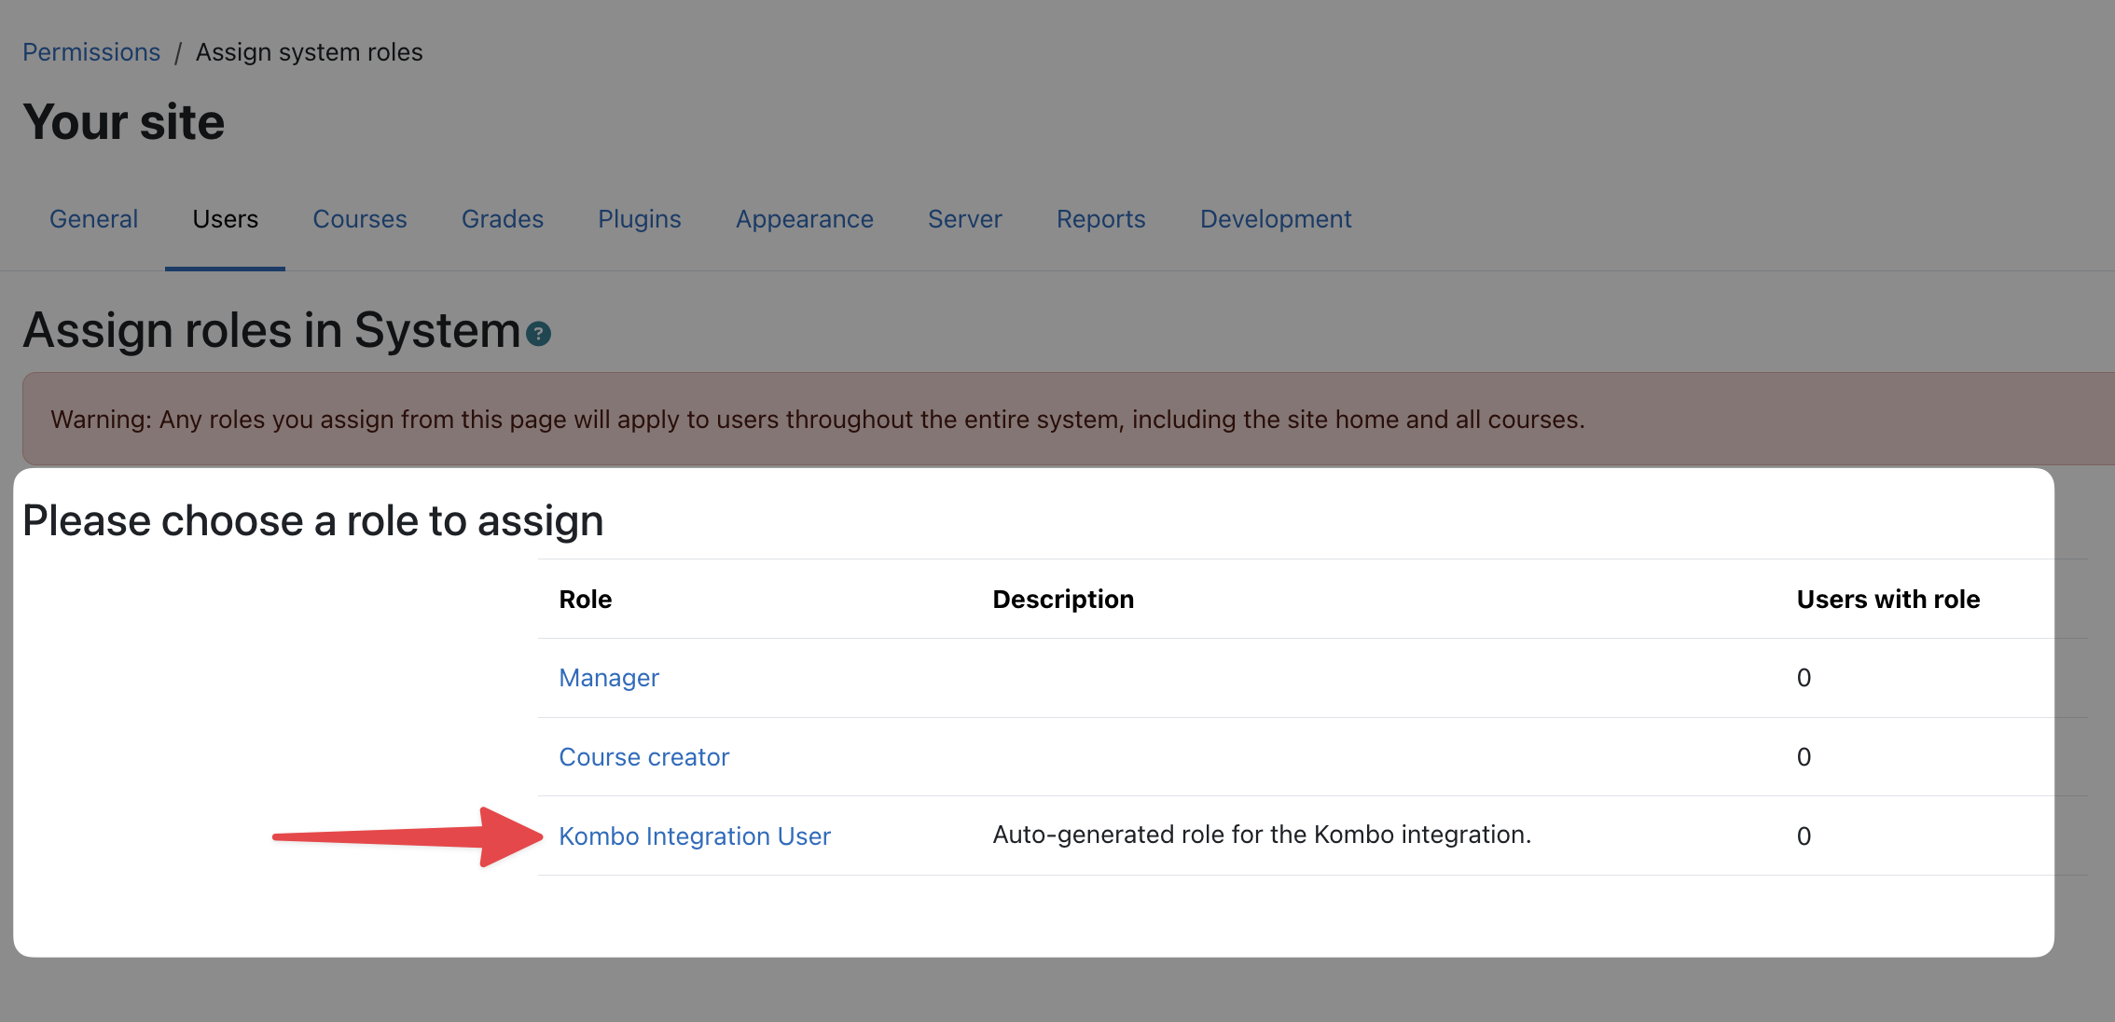
Task: Click the Your site heading
Action: [x=123, y=122]
